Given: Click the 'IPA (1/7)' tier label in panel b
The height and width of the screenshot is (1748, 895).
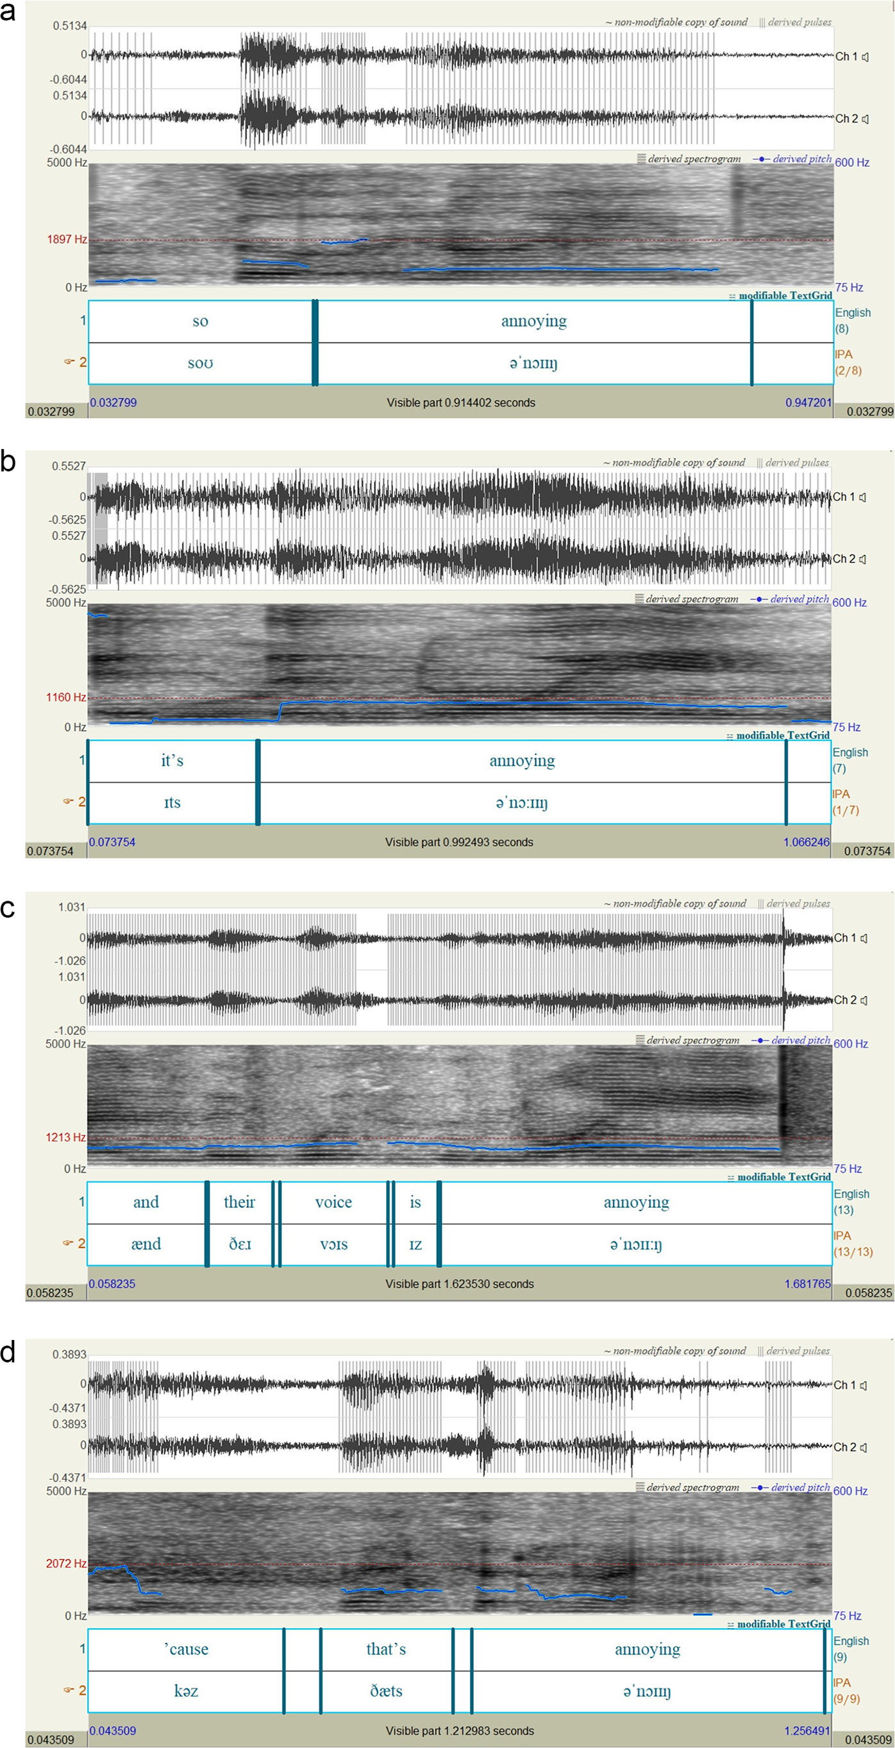Looking at the screenshot, I should tap(846, 802).
